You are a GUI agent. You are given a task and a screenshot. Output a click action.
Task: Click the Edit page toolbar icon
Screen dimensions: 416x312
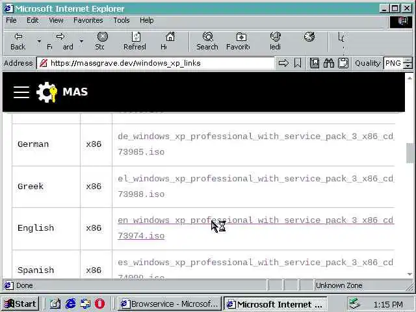[342, 38]
